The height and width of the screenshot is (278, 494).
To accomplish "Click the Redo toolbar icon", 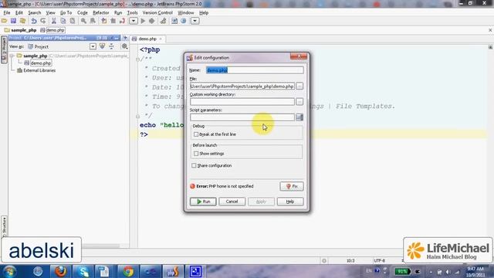I will pos(43,21).
